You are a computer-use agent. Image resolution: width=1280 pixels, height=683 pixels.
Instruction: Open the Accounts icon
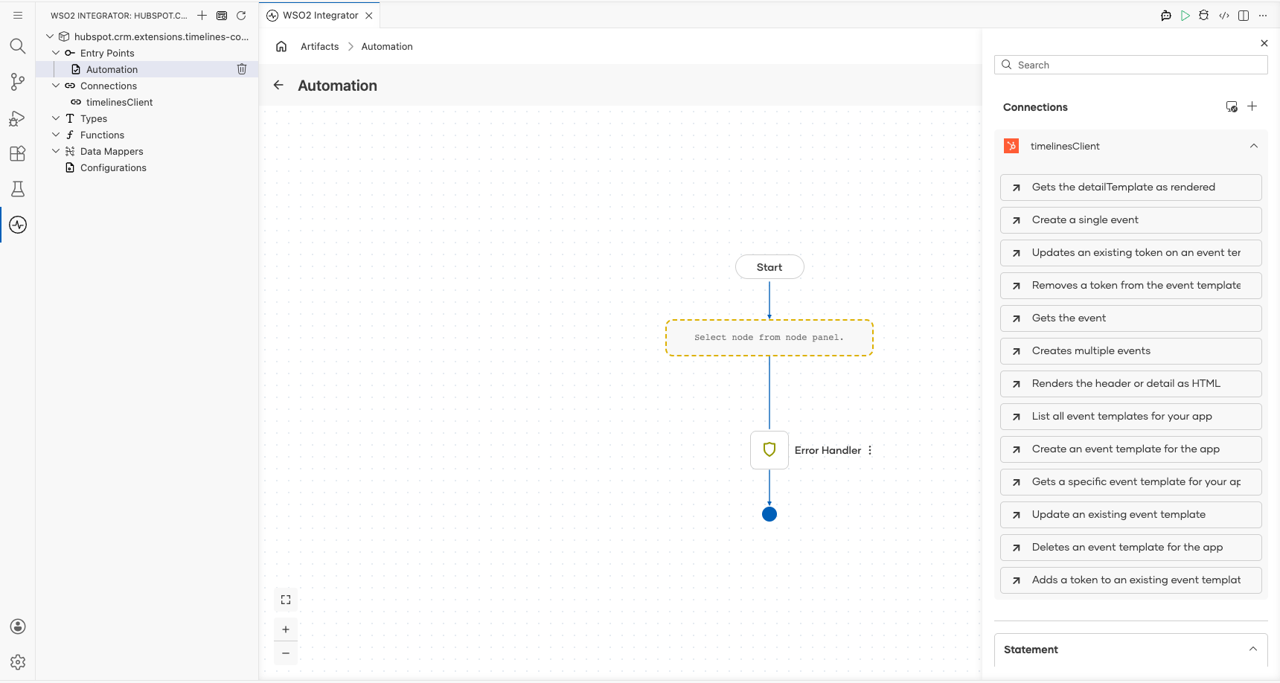pyautogui.click(x=18, y=626)
